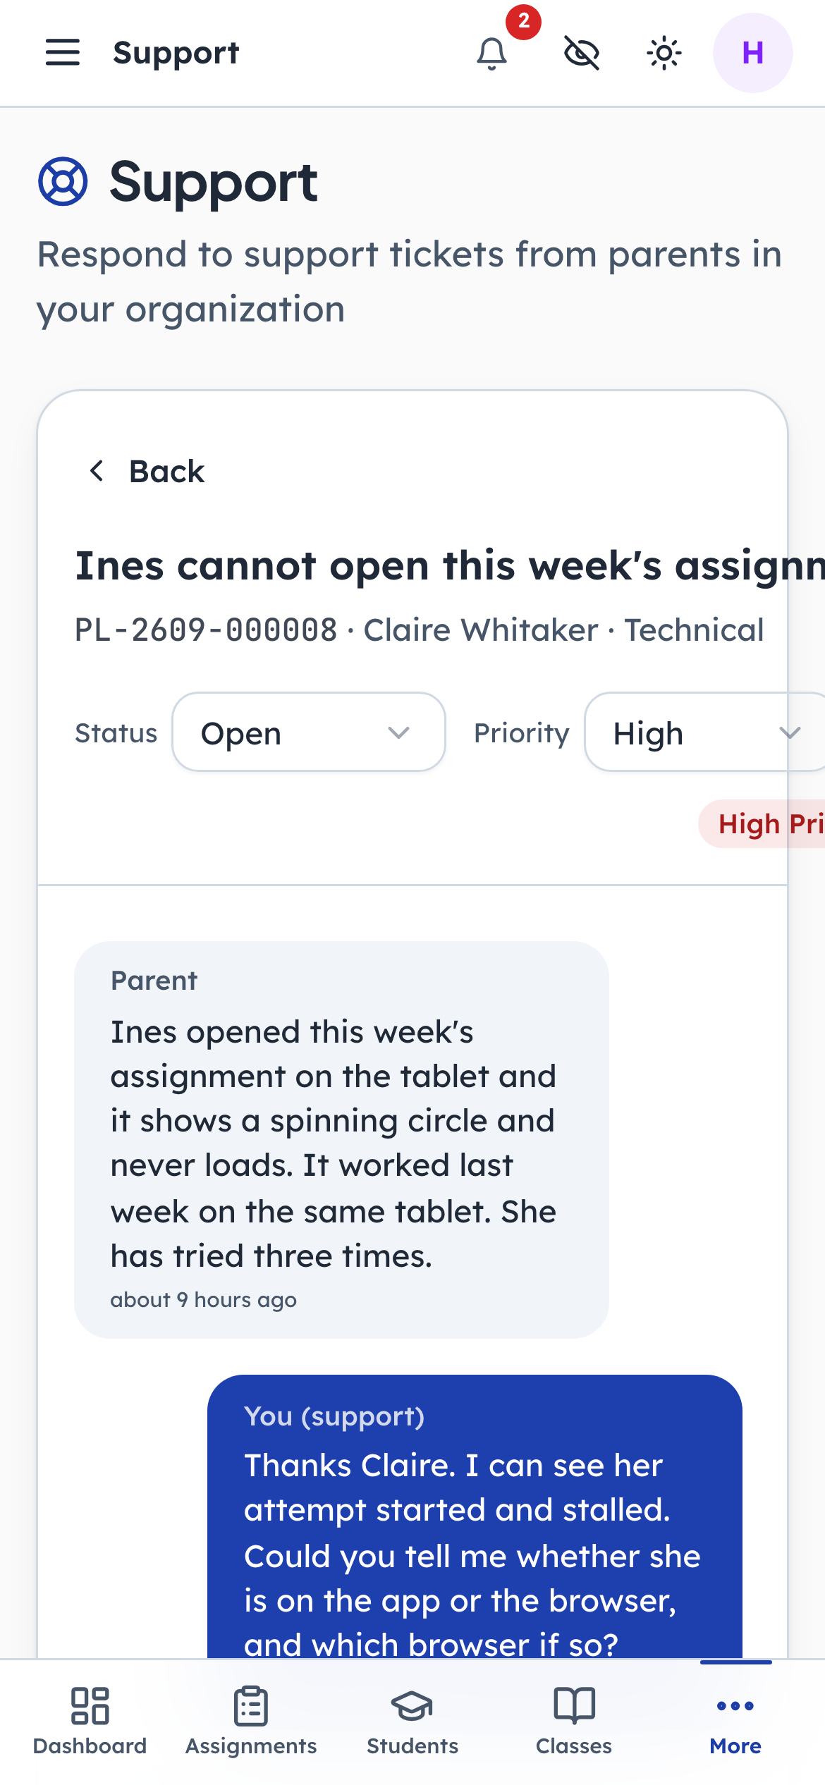Select the You (support) reply bubble
The height and width of the screenshot is (1785, 825).
pos(475,1516)
